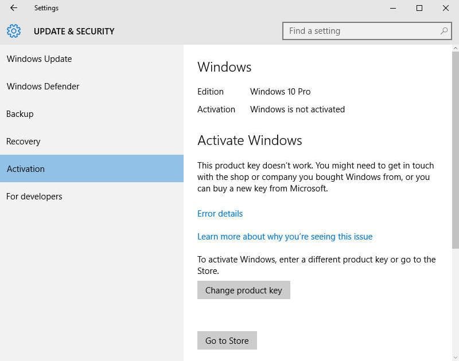Click the Go to Store button
Viewport: 459px width, 361px height.
coord(227,340)
